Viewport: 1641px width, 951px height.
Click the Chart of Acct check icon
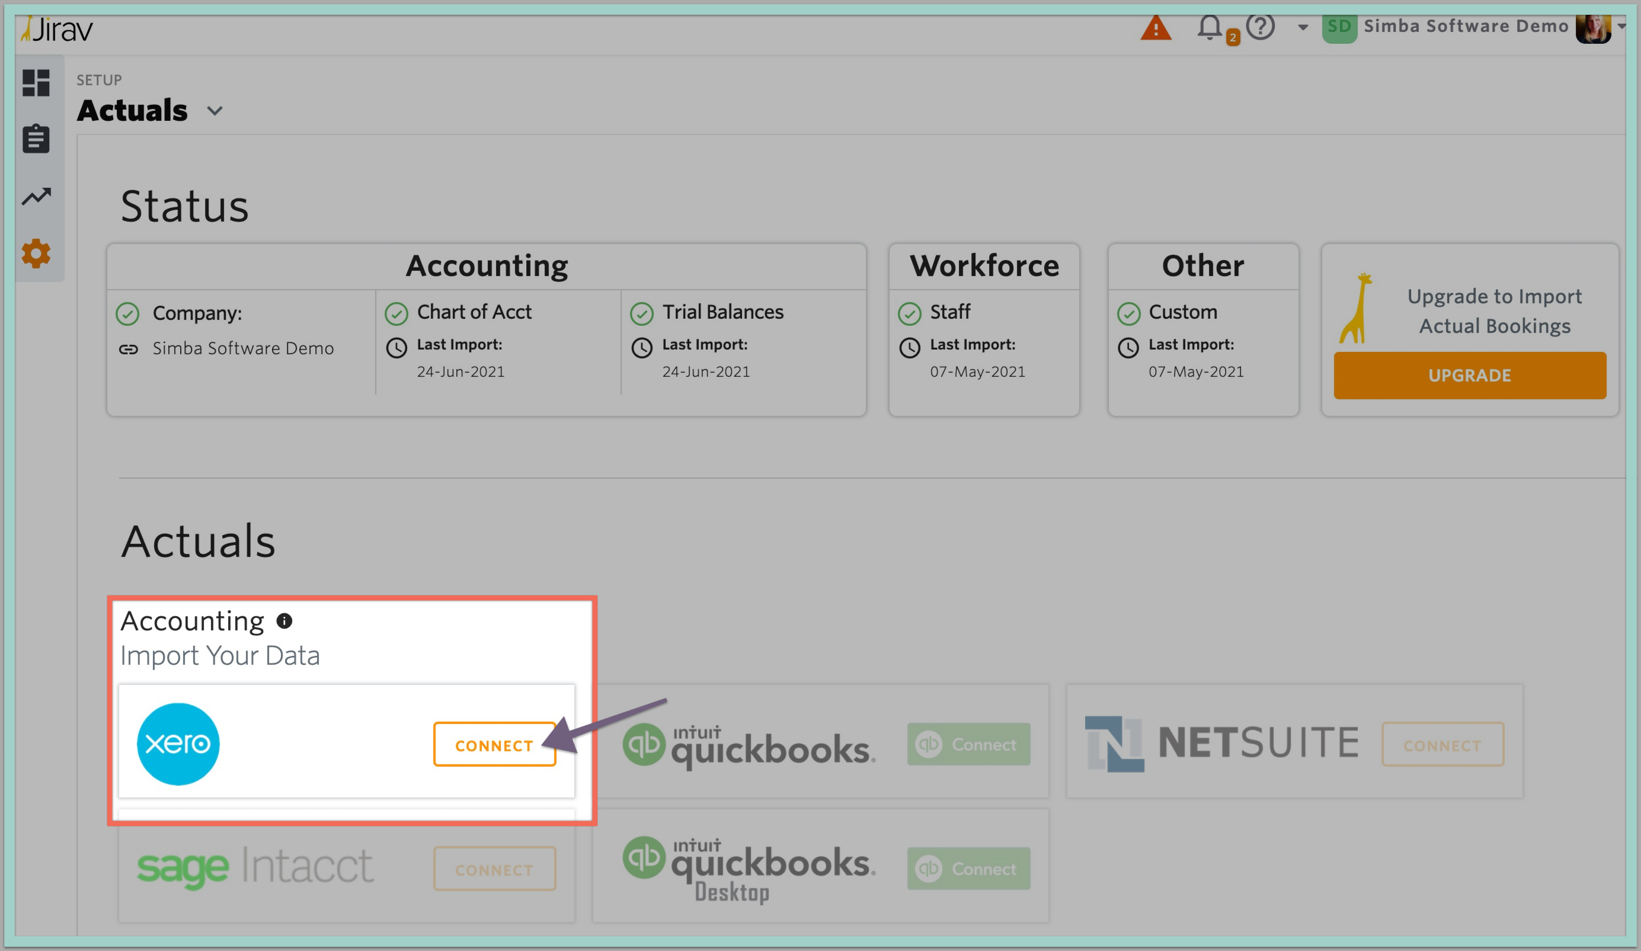(x=396, y=314)
